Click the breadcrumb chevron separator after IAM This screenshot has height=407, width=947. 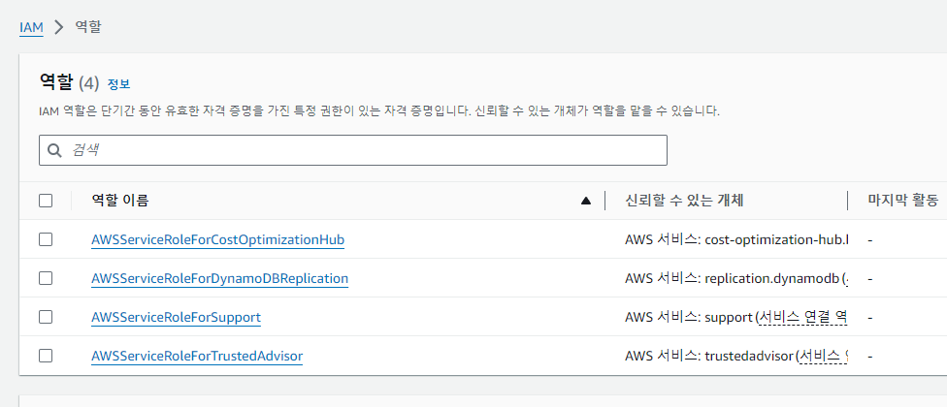[x=58, y=27]
